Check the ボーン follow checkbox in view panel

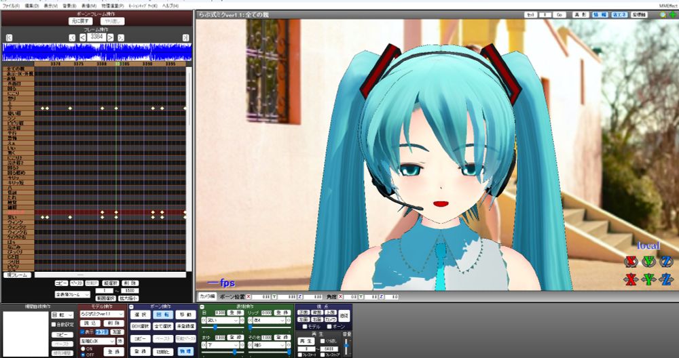(329, 326)
